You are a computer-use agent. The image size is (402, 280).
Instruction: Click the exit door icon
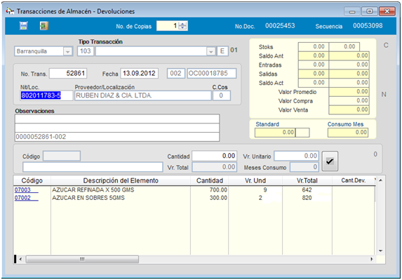(x=44, y=26)
